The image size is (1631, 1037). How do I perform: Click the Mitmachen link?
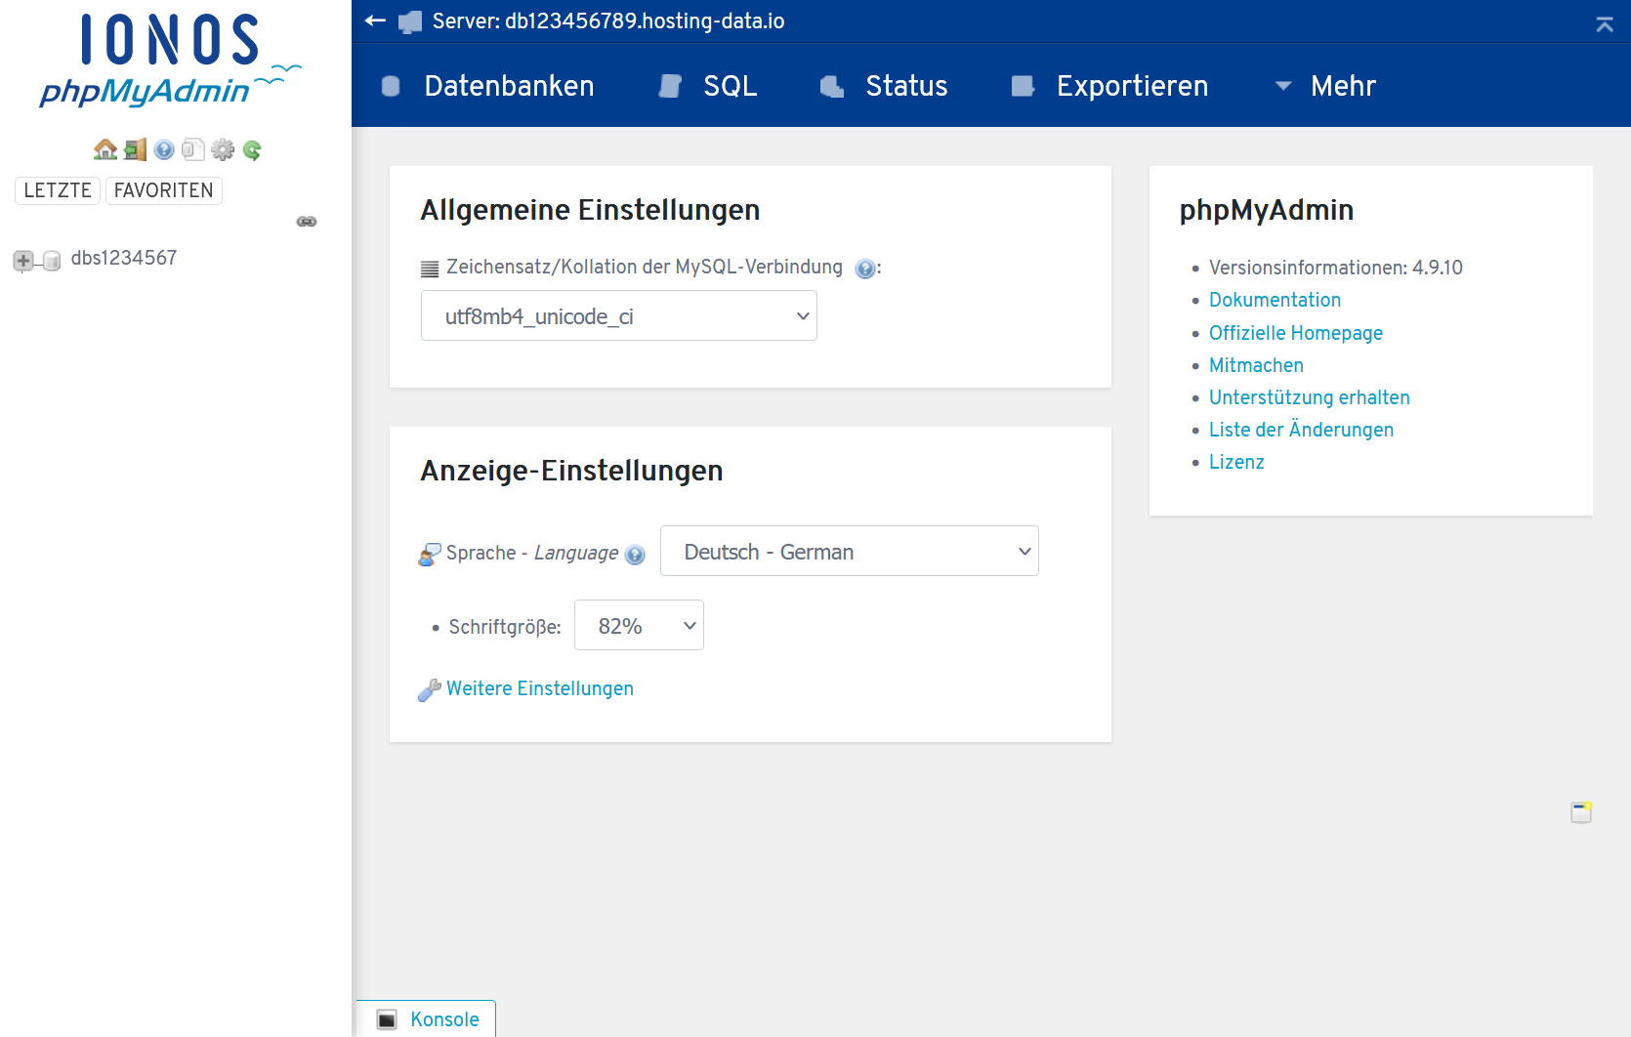click(1256, 365)
